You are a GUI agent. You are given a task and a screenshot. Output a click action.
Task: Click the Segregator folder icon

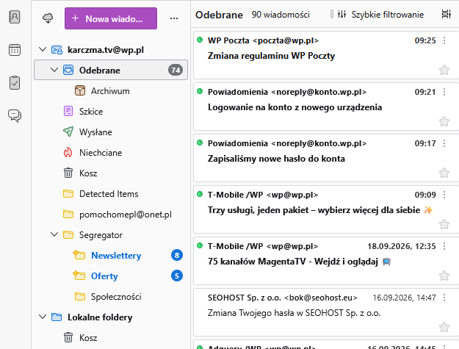(x=68, y=235)
